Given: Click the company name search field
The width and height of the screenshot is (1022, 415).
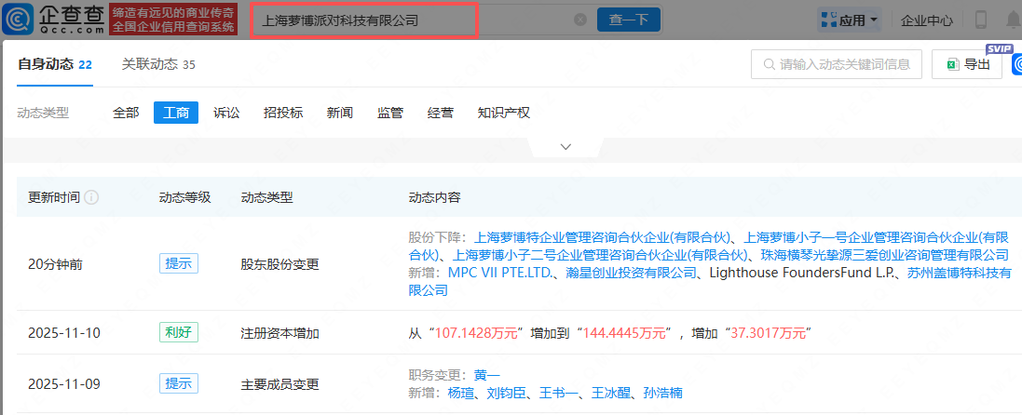Looking at the screenshot, I should tap(410, 20).
